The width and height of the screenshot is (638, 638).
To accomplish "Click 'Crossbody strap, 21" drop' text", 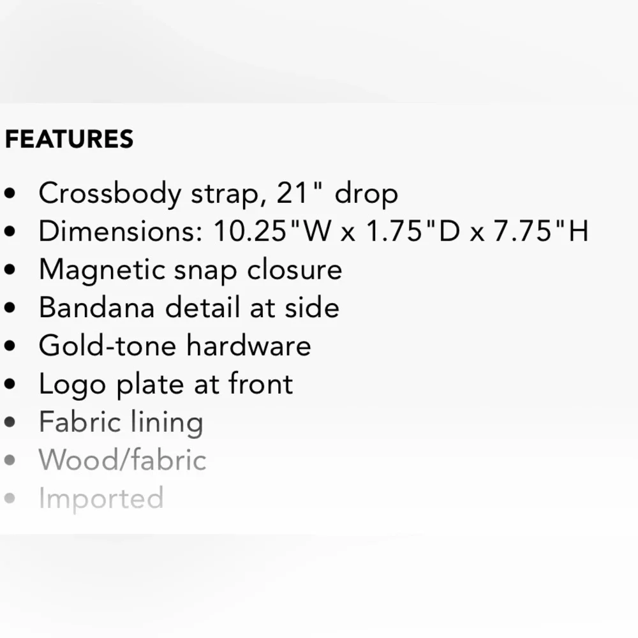I will click(x=218, y=194).
